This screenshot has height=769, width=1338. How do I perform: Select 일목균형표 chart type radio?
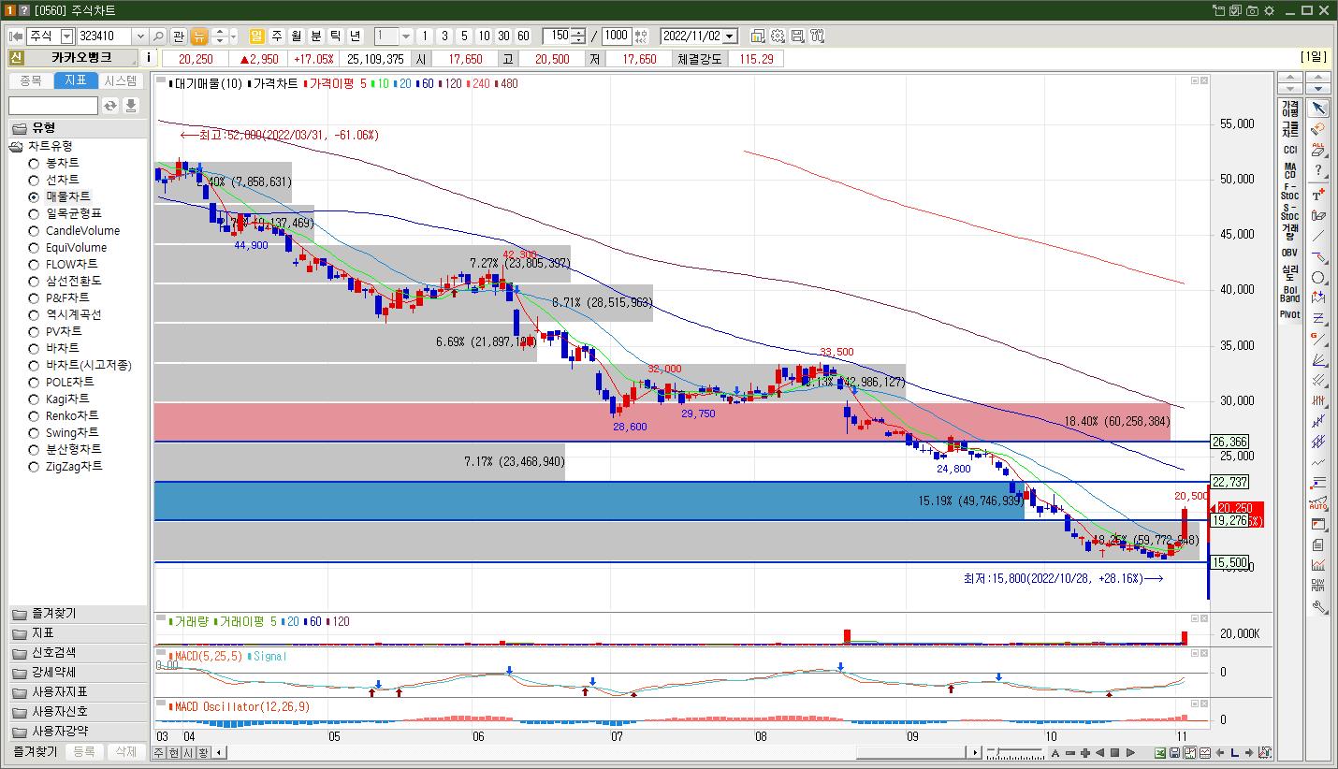pyautogui.click(x=34, y=213)
